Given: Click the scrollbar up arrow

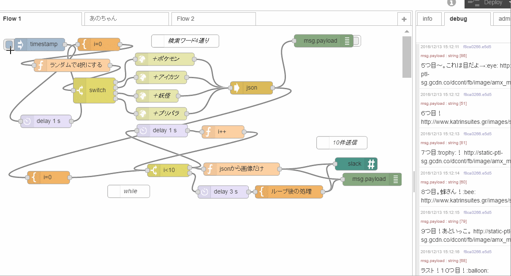Looking at the screenshot, I should [407, 32].
